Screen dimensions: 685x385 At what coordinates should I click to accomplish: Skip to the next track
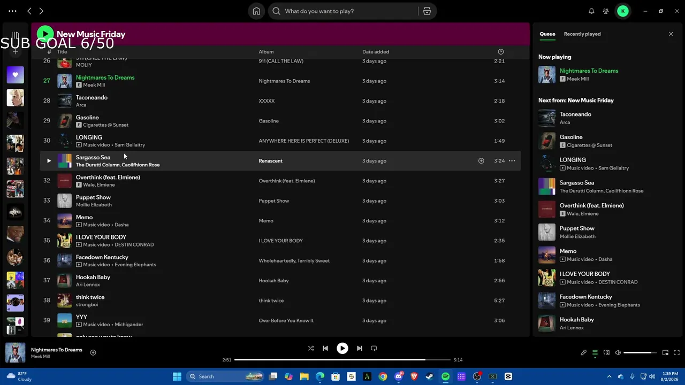360,348
